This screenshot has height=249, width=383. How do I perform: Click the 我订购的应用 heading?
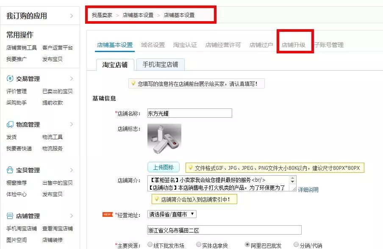pyautogui.click(x=27, y=16)
